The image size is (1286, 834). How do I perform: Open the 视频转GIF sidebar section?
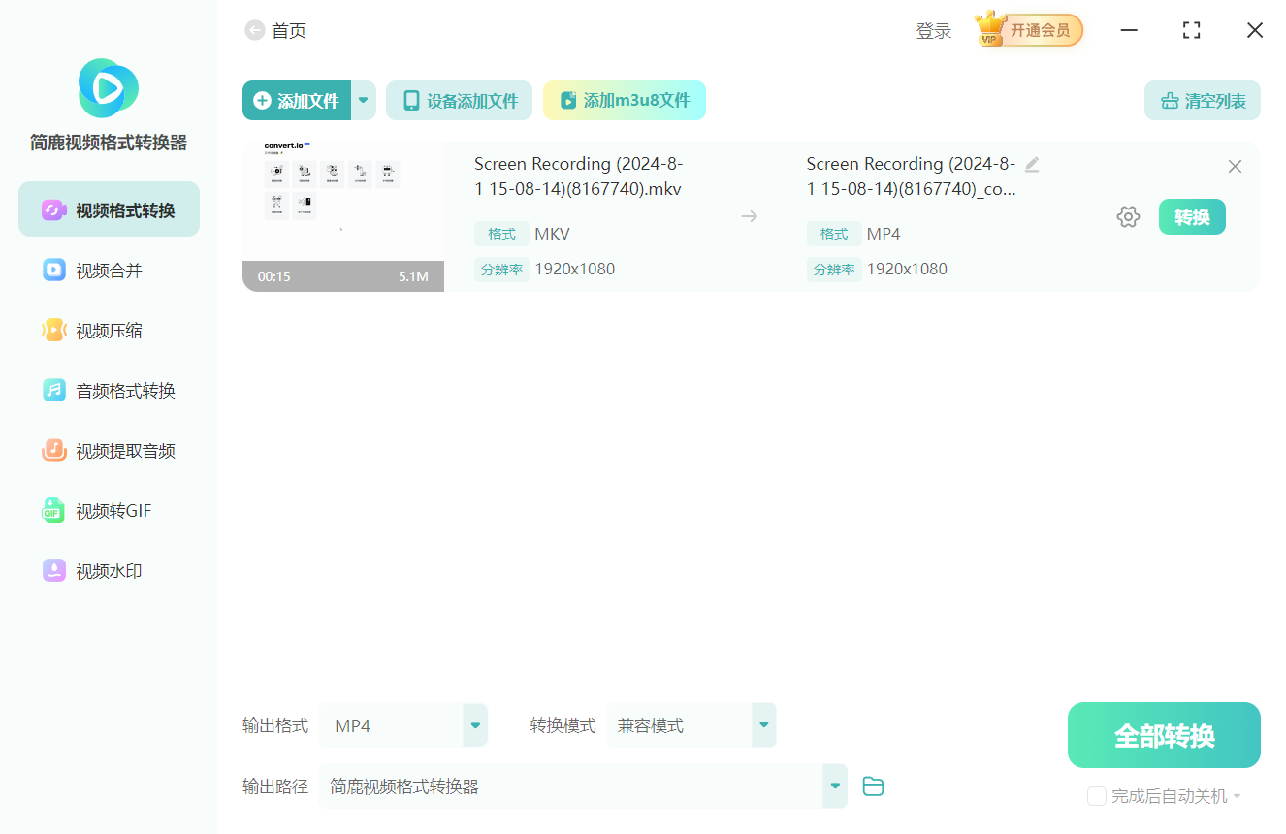[x=109, y=511]
